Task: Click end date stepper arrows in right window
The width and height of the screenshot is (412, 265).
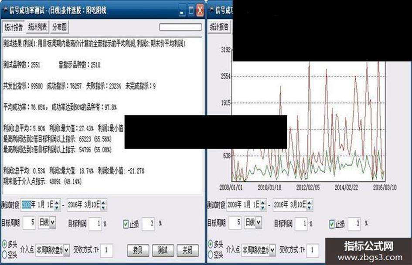Action: tap(310, 205)
